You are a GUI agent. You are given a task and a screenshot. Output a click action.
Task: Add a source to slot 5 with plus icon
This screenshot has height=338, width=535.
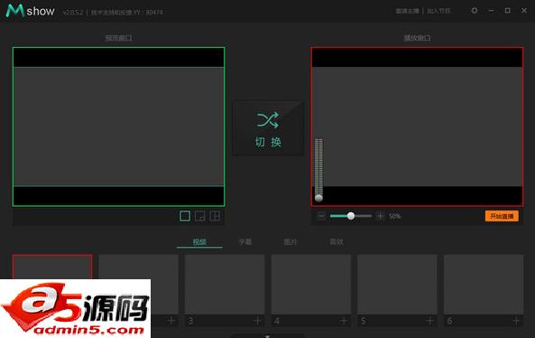[x=430, y=321]
